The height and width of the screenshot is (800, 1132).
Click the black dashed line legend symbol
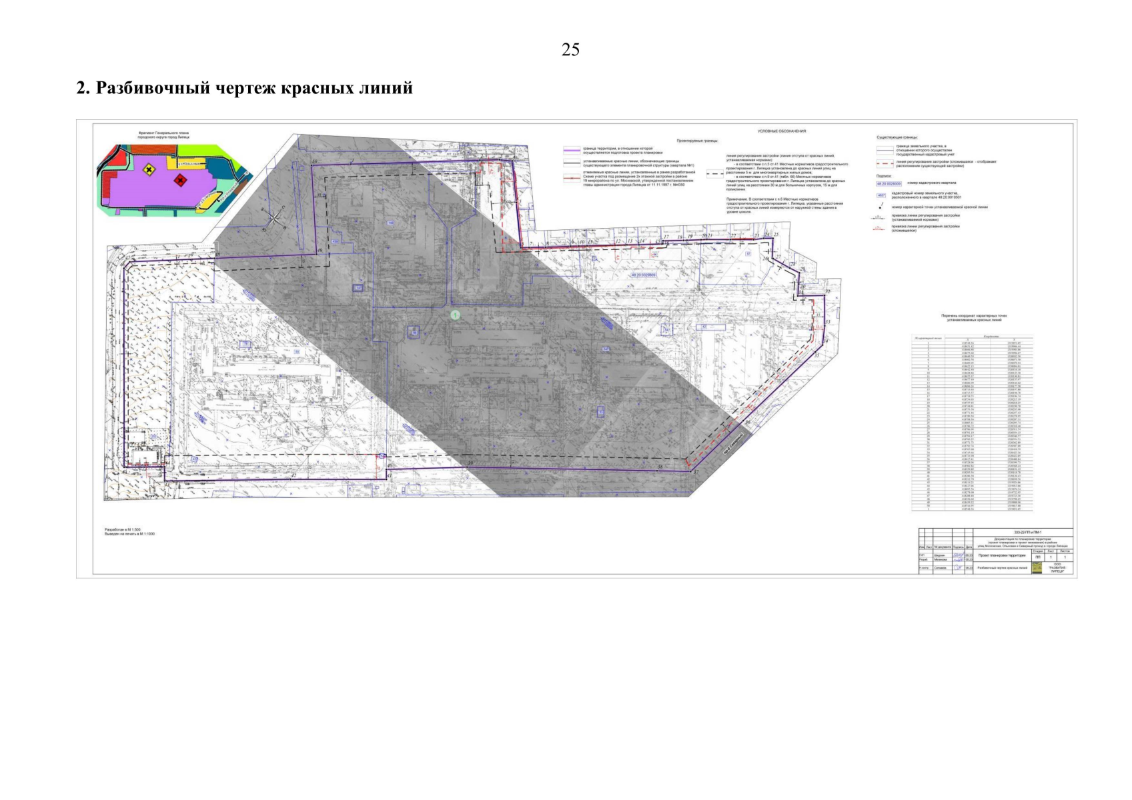(715, 172)
